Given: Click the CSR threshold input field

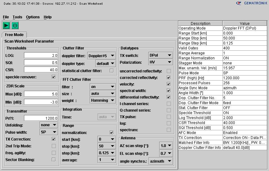Looking at the screenshot, I should click(41, 70).
